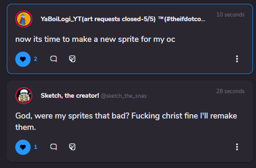This screenshot has width=256, height=168.
Task: See who liked via the count 1
Action: (35, 147)
